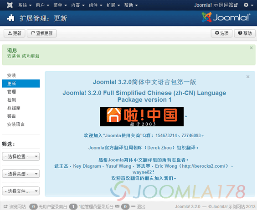Viewport: 257px width, 210px height.
Task: Click the Joomla! 3.2.0 version text in footer
Action: 187,206
